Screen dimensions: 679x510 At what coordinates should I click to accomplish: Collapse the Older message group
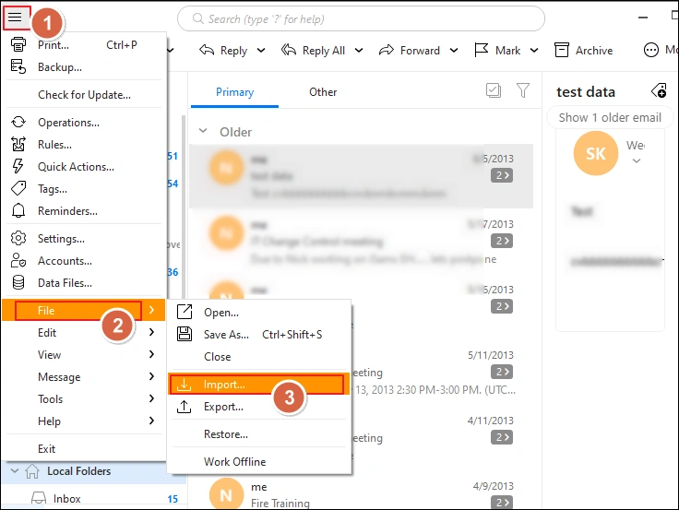(203, 131)
